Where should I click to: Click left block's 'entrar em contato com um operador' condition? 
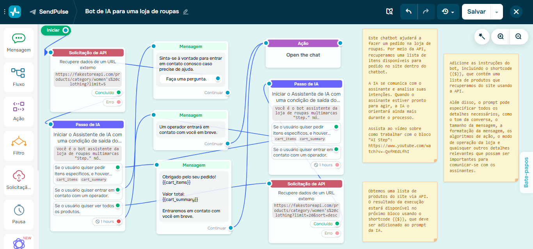pyautogui.click(x=88, y=193)
